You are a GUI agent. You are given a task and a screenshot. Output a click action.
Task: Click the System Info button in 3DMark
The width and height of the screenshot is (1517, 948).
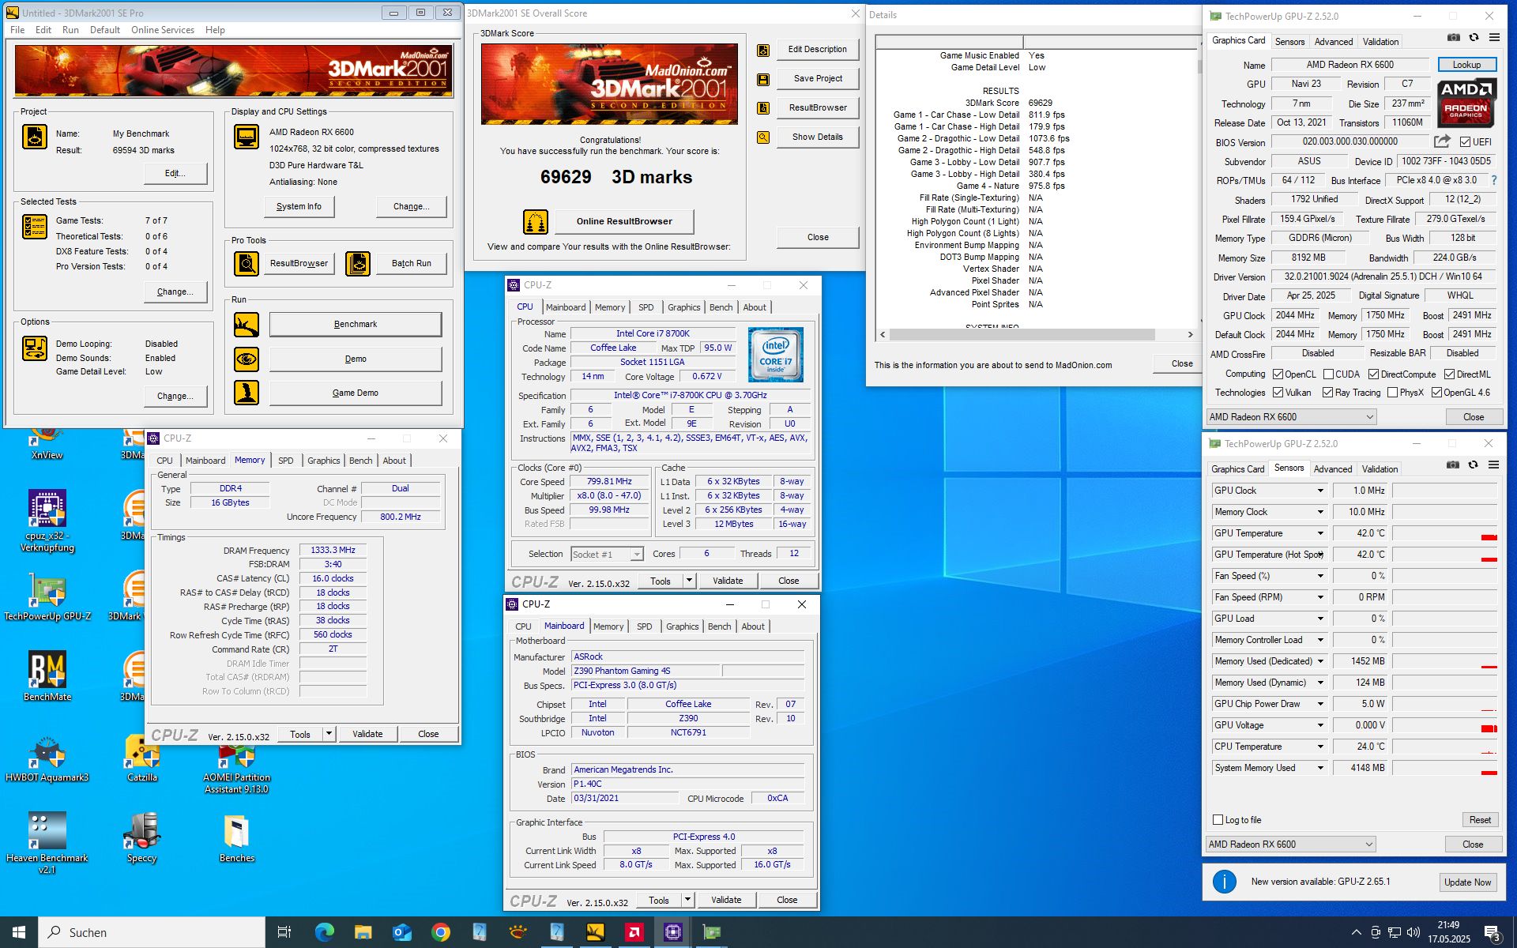[299, 206]
